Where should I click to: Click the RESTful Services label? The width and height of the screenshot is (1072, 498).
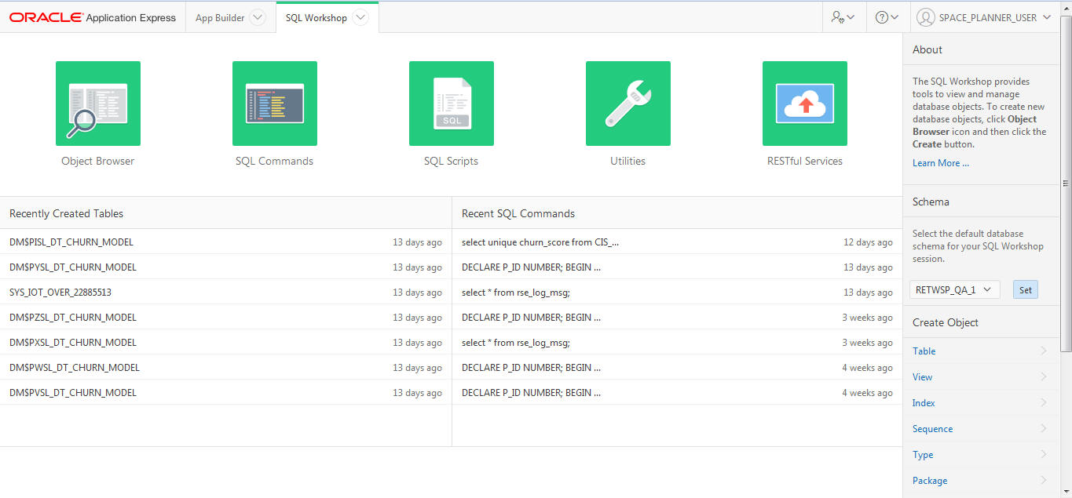click(805, 161)
